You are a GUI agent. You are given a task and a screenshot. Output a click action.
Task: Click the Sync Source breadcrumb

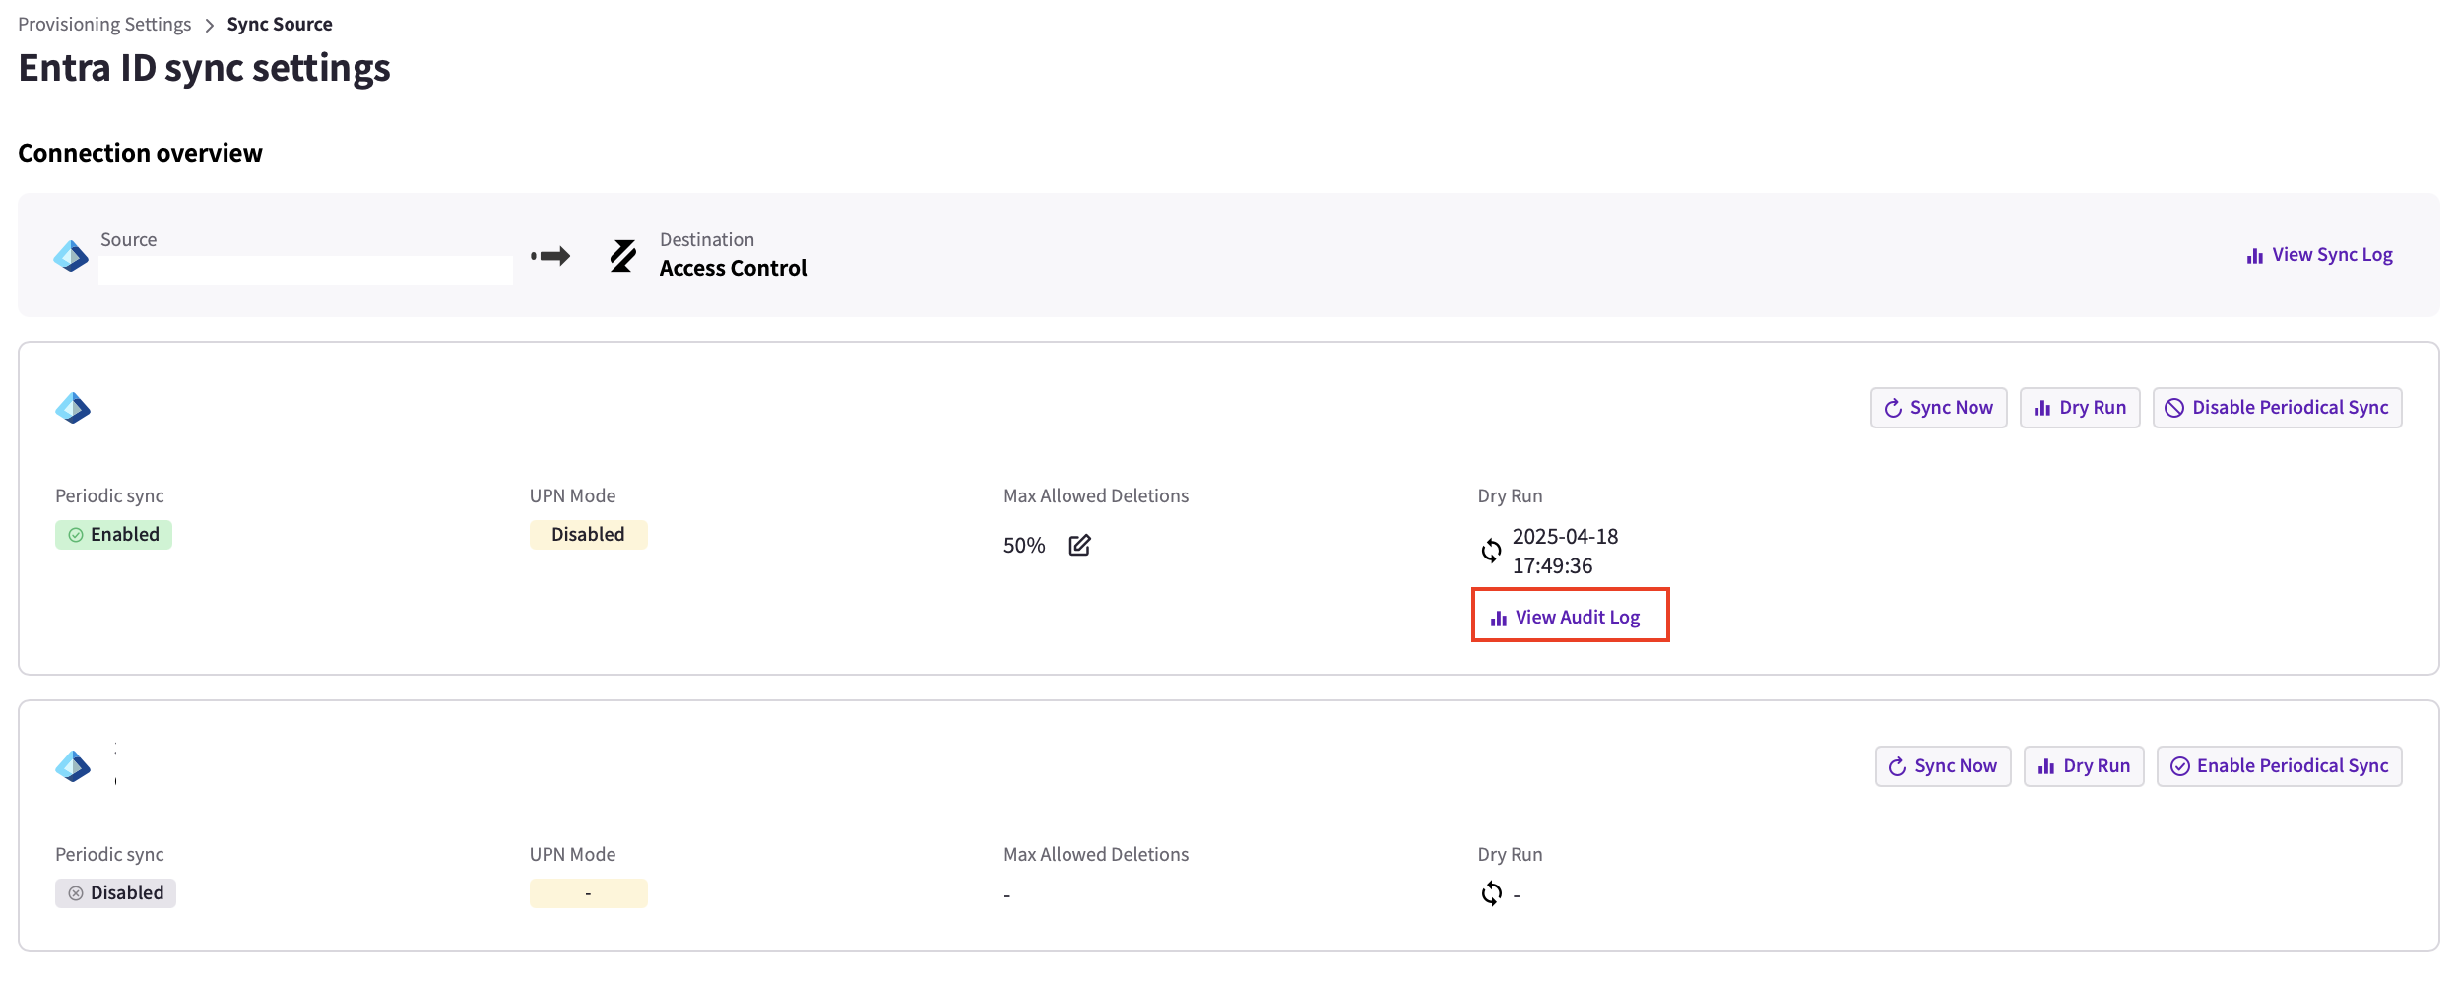pyautogui.click(x=280, y=24)
